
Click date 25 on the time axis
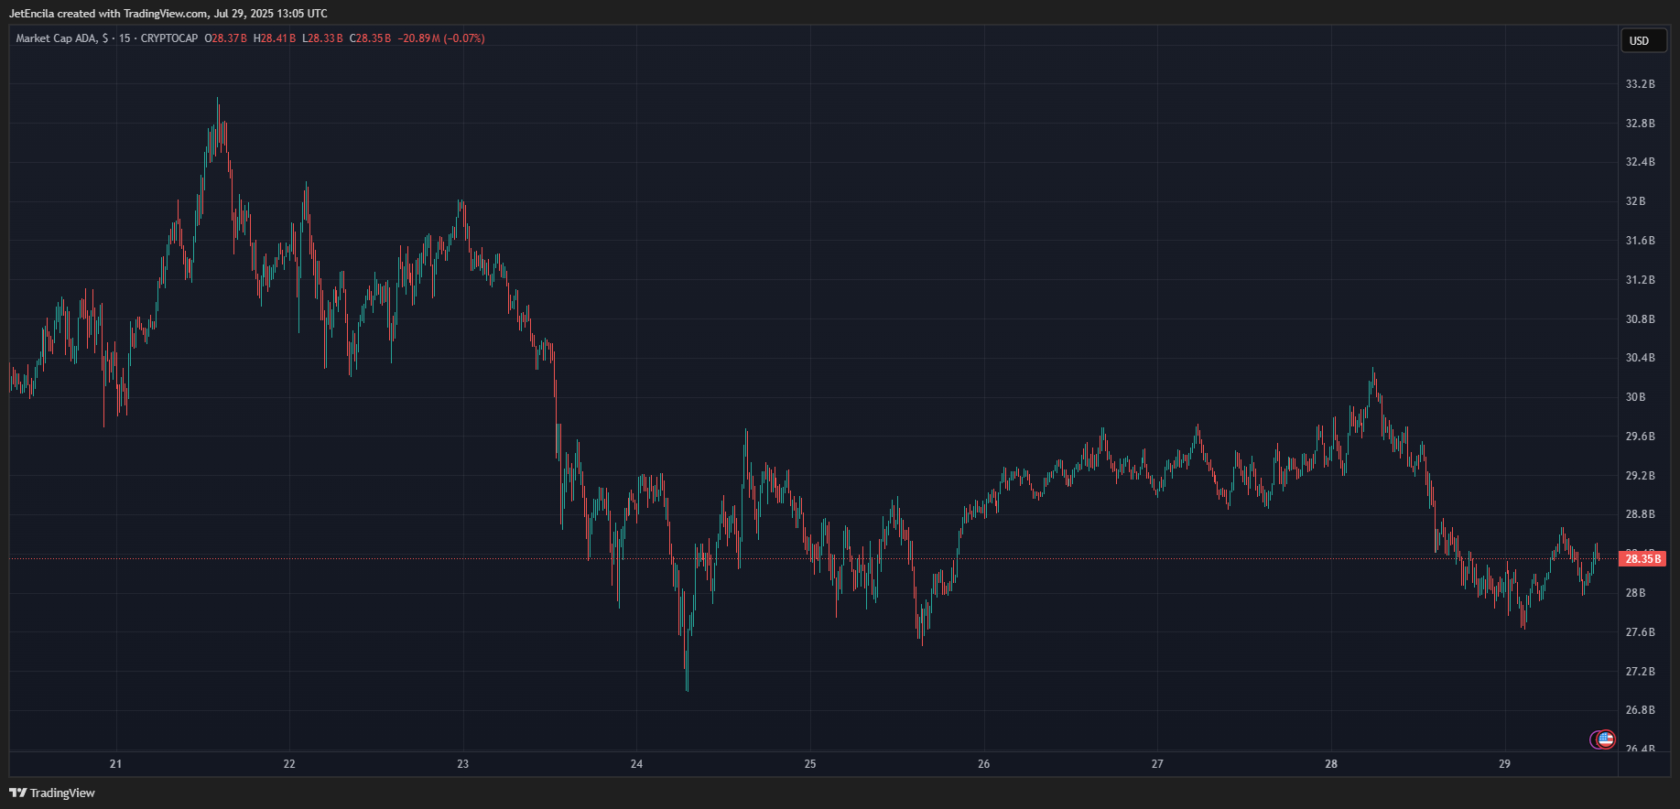coord(810,764)
